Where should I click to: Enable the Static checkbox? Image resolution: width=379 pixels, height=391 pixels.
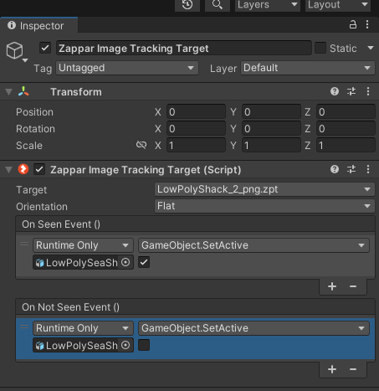pyautogui.click(x=320, y=48)
